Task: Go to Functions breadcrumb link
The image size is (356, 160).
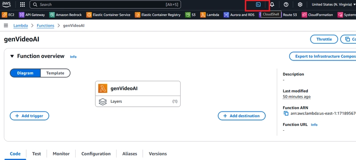Action: [x=45, y=26]
